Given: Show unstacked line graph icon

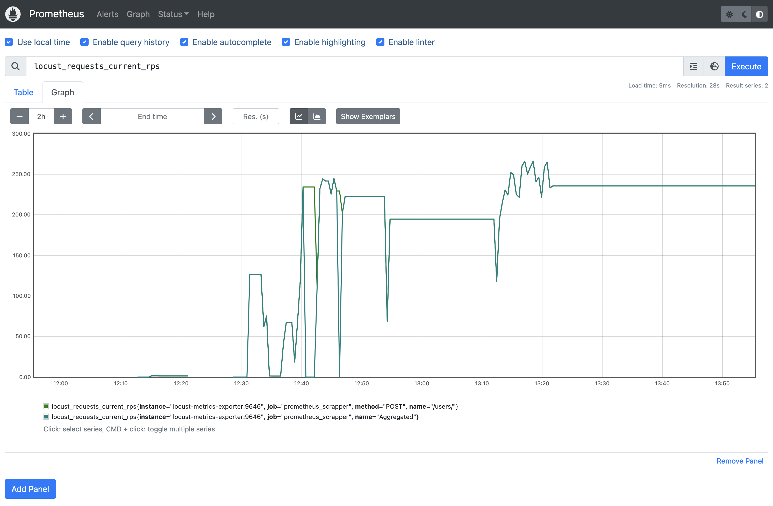Looking at the screenshot, I should click(298, 116).
